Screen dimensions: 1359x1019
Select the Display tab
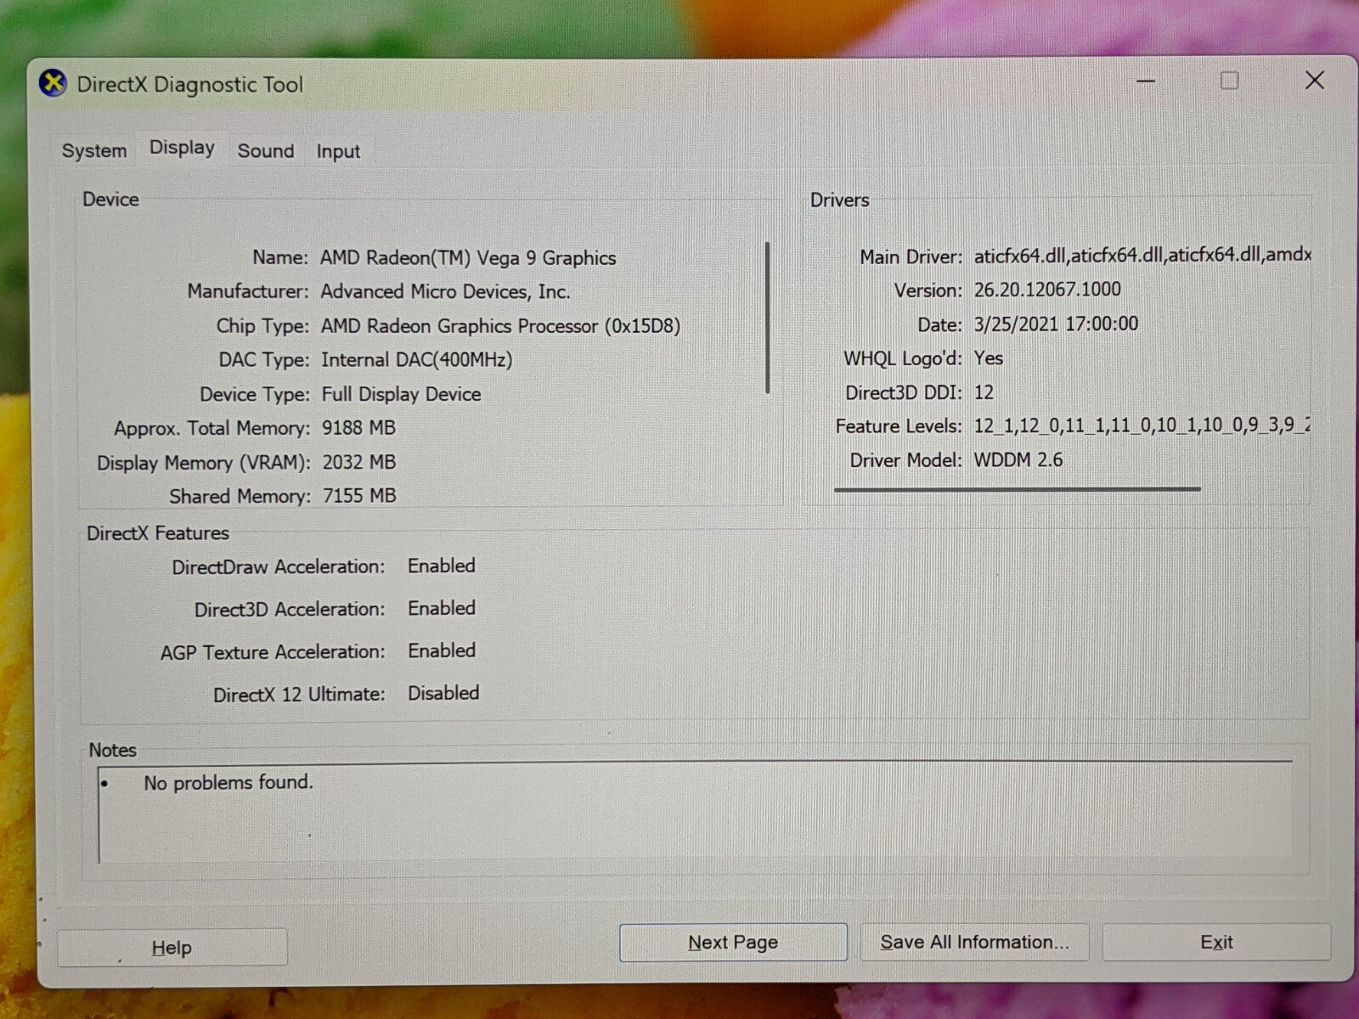pos(182,148)
